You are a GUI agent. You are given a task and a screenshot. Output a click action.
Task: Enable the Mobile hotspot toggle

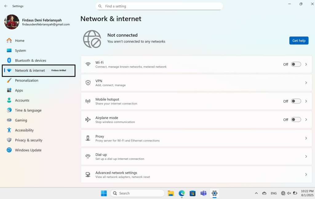296,101
